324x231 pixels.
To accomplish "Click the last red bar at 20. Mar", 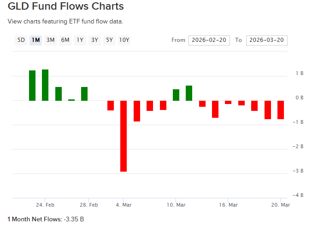I will pos(281,110).
